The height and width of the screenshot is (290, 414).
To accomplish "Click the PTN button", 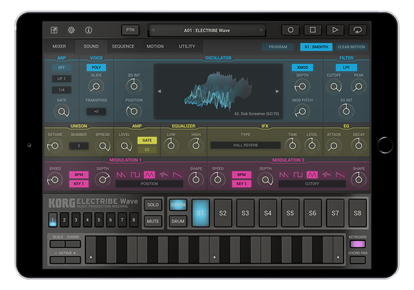I will pos(130,30).
